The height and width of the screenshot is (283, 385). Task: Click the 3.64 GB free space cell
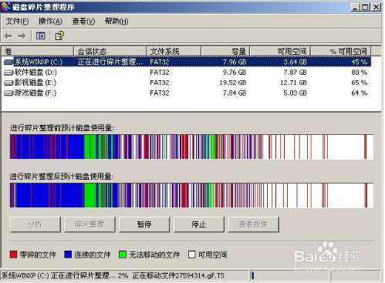point(295,62)
